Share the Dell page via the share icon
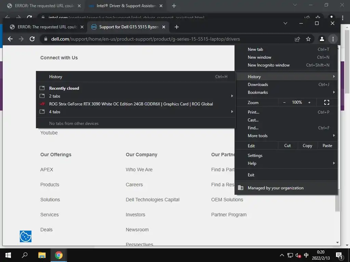 (x=297, y=39)
